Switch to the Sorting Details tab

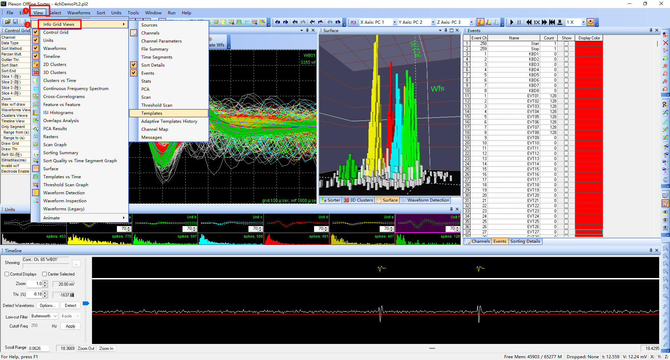click(525, 241)
